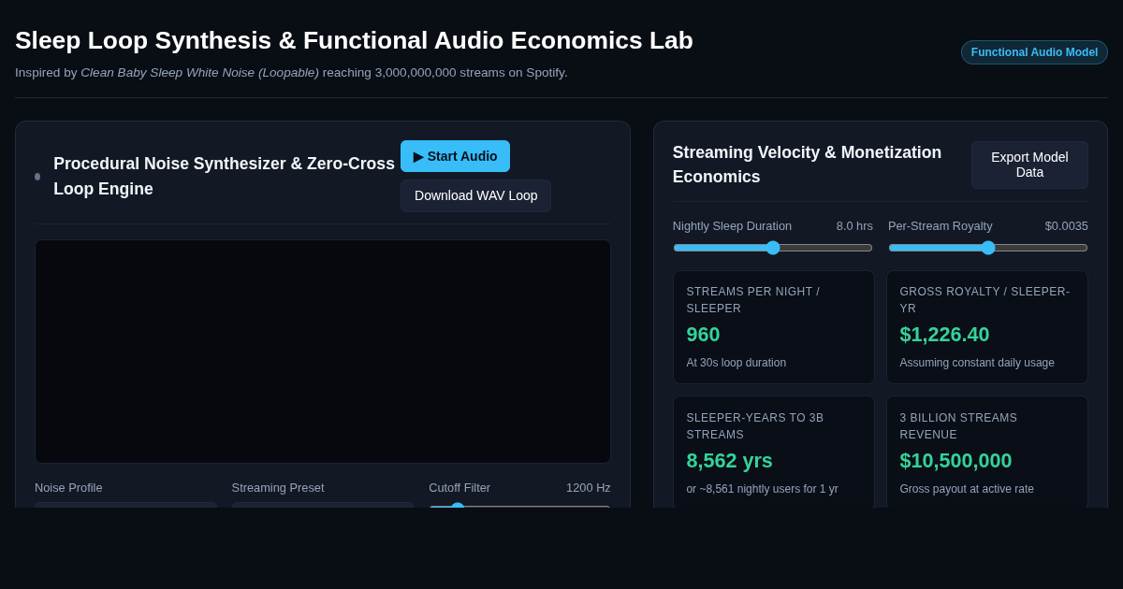Click the italic Clean Baby Sleep White Noise title
1123x589 pixels.
[x=199, y=72]
